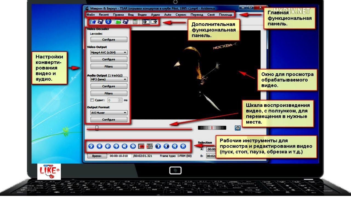
Task: Open the Файл menu
Action: 91,15
